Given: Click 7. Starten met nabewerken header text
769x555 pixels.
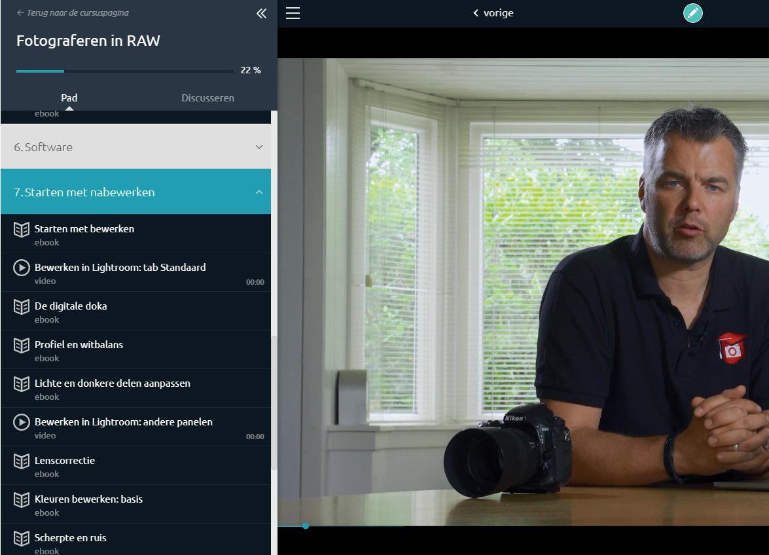Looking at the screenshot, I should pyautogui.click(x=84, y=192).
